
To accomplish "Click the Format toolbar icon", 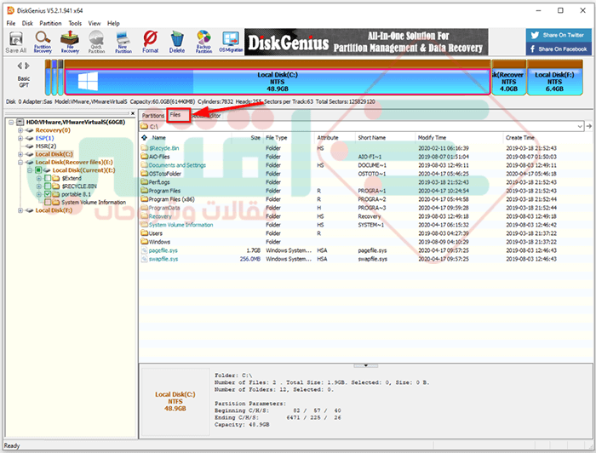I will [x=150, y=43].
